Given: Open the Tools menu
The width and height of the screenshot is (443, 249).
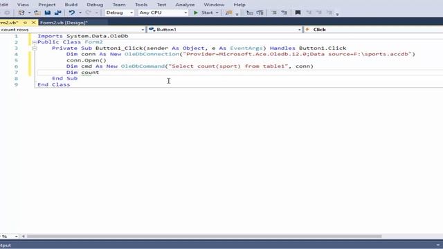Looking at the screenshot, I should coord(141,5).
